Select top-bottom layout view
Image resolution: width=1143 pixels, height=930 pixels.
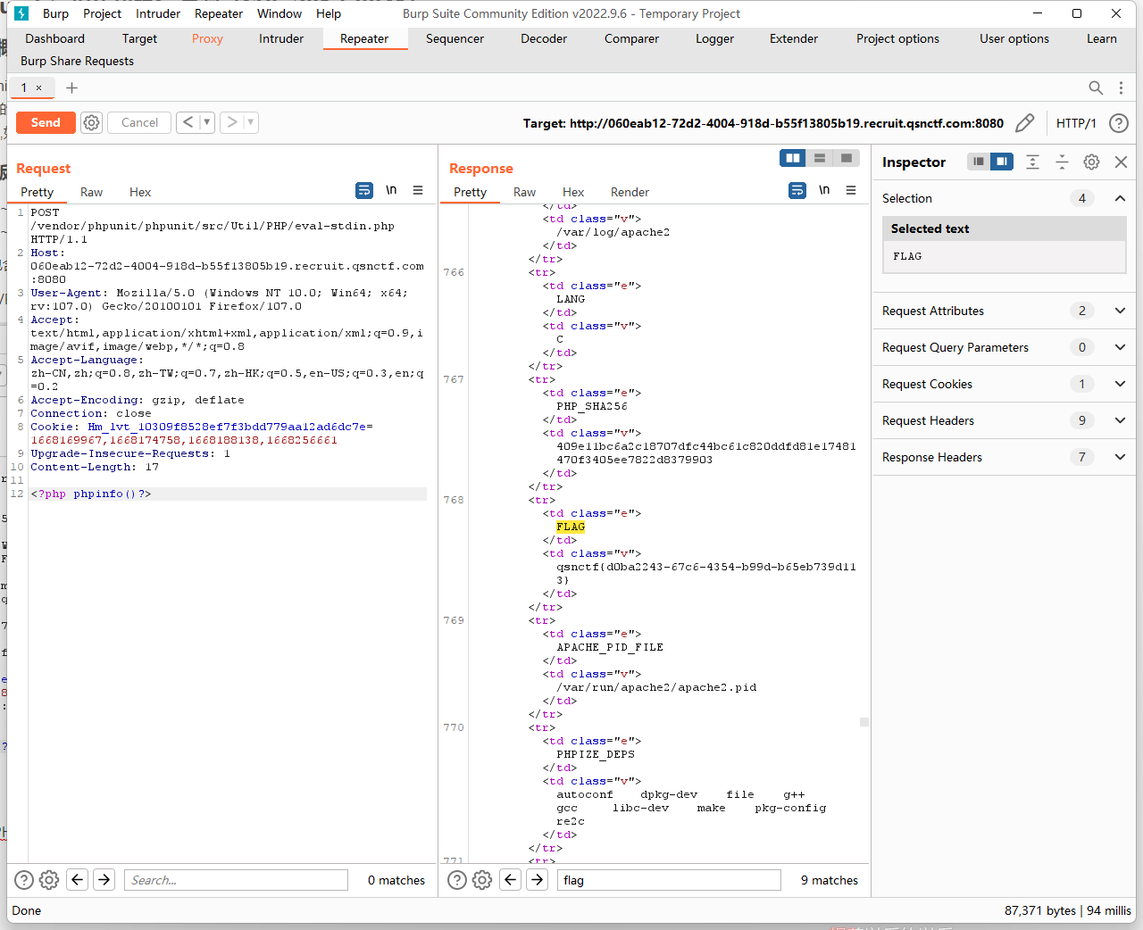(x=820, y=158)
